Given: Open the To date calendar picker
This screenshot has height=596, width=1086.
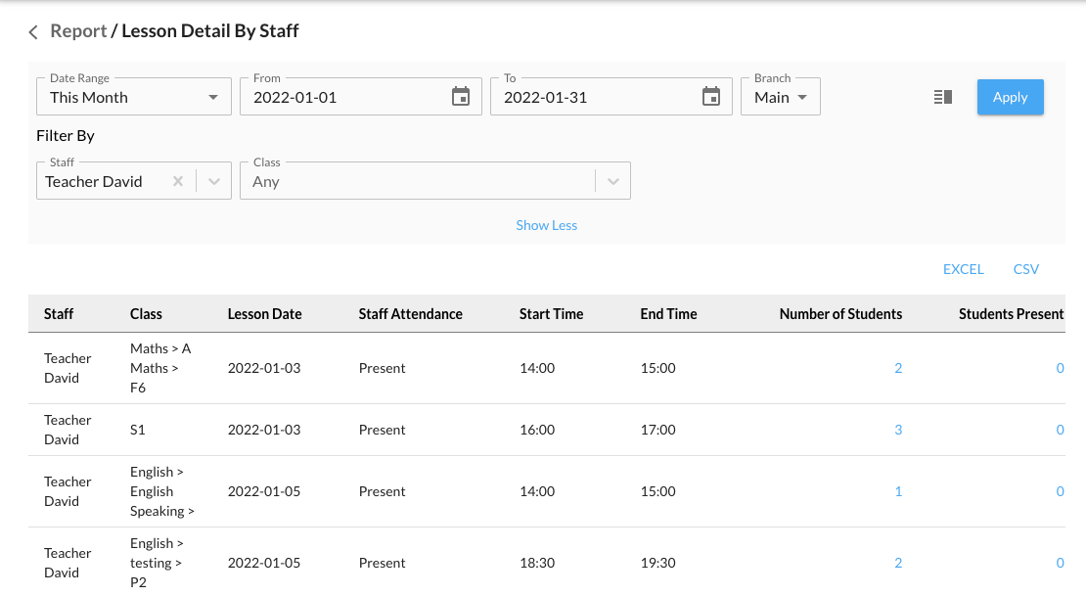Looking at the screenshot, I should point(711,97).
